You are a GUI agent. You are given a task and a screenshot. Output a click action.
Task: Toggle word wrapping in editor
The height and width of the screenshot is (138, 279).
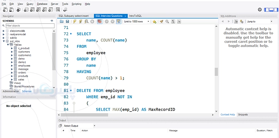[x=179, y=22]
